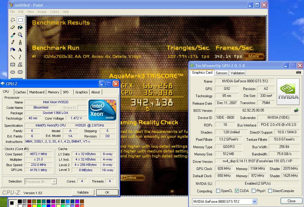
Task: Pick the Rectangle shape tool in Paint
Action: [13, 65]
